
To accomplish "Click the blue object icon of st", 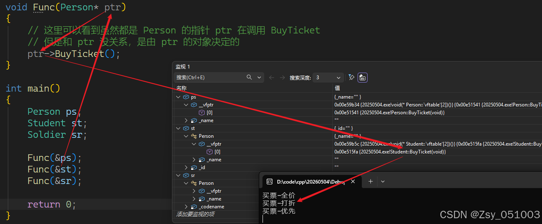I will [x=186, y=128].
